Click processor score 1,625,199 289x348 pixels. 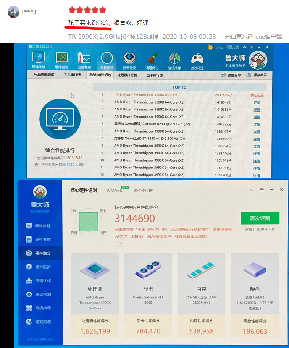tap(95, 331)
